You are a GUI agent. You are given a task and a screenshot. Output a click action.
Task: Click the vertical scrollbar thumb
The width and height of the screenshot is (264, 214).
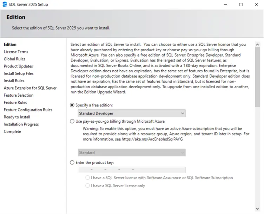pos(257,77)
